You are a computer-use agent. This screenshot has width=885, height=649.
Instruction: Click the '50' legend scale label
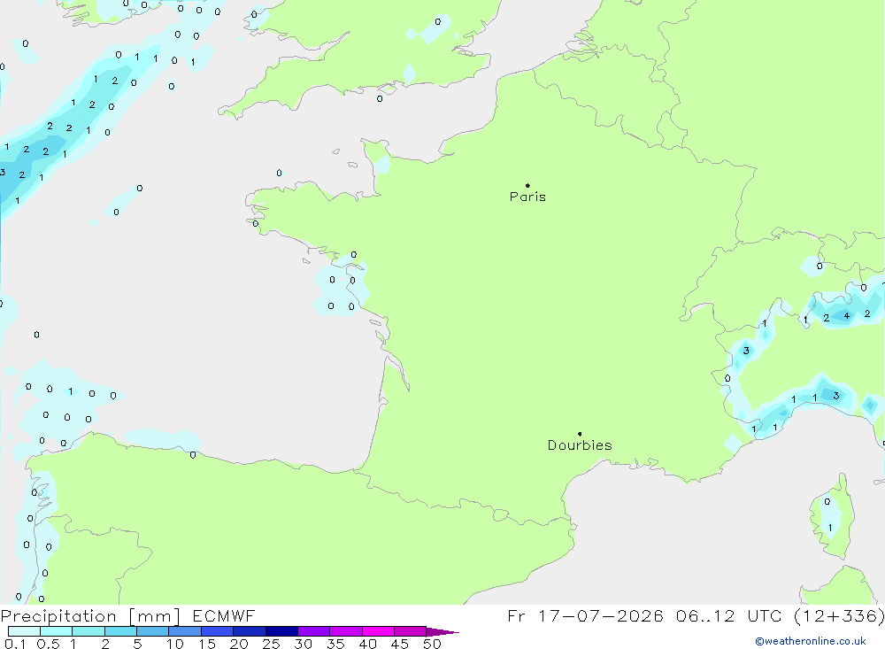pos(432,644)
